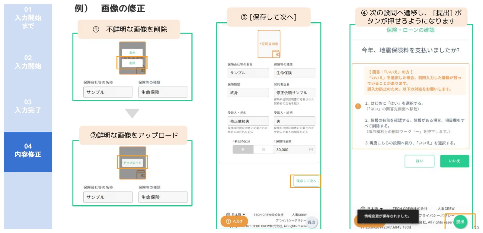
Task: Click 保険等の種類 field in step ③ form
Action: tap(294, 73)
